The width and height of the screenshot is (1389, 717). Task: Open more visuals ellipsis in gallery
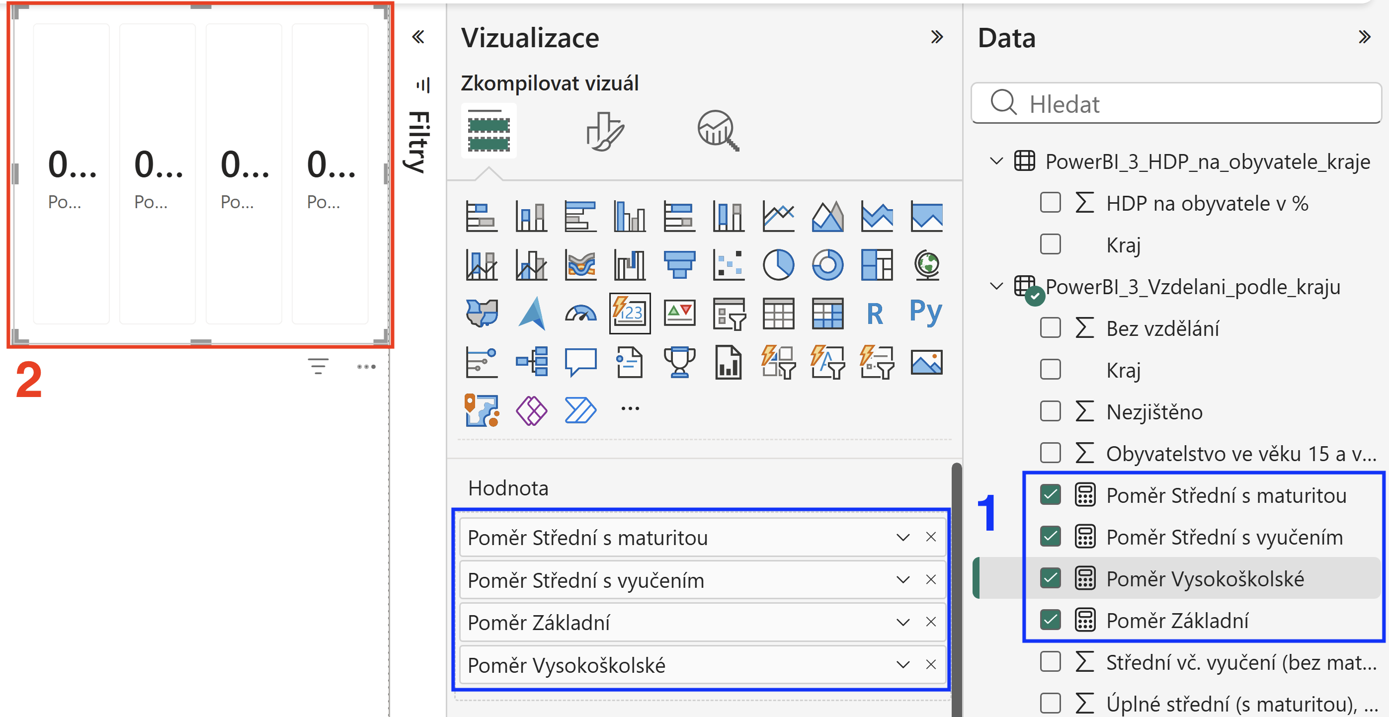(x=630, y=408)
